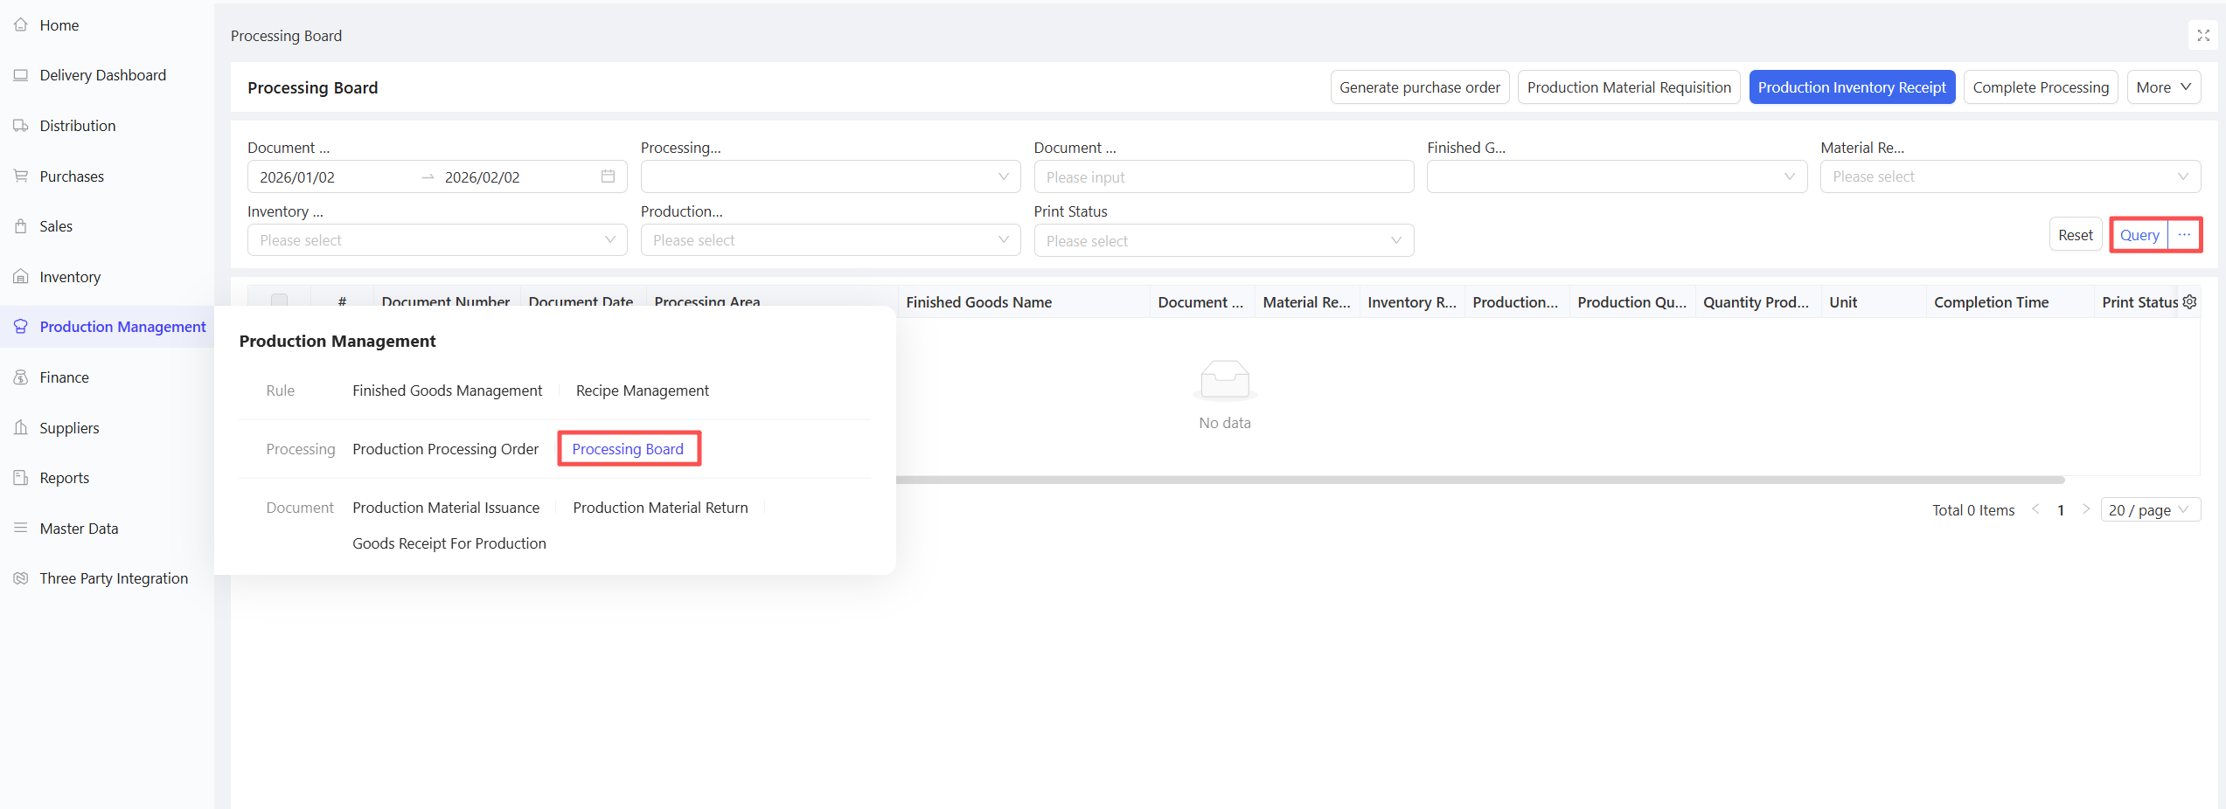Click the Home icon in sidebar

tap(21, 25)
